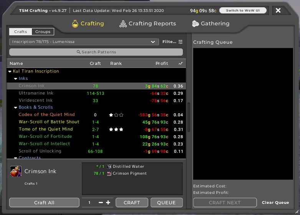
Task: Switch to the Crafts view
Action: (x=20, y=31)
